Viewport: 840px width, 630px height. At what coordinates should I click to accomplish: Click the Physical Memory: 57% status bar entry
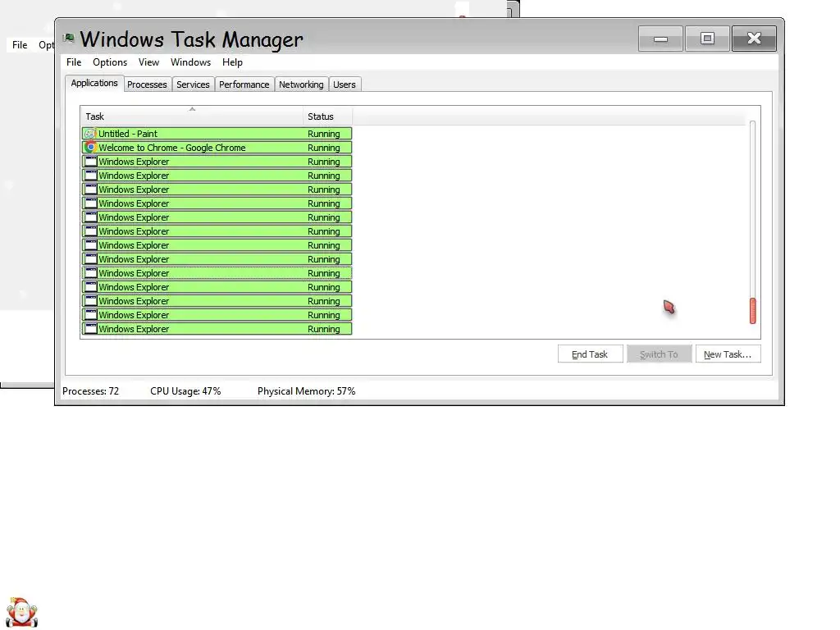coord(307,391)
